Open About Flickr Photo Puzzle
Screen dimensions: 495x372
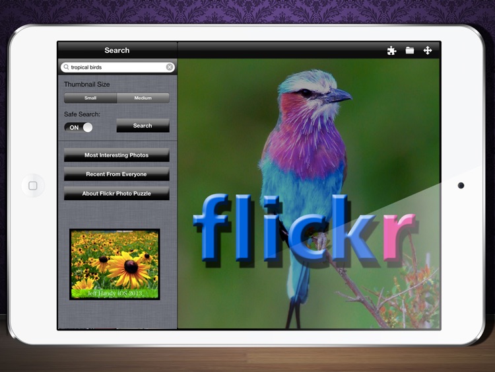click(x=116, y=194)
